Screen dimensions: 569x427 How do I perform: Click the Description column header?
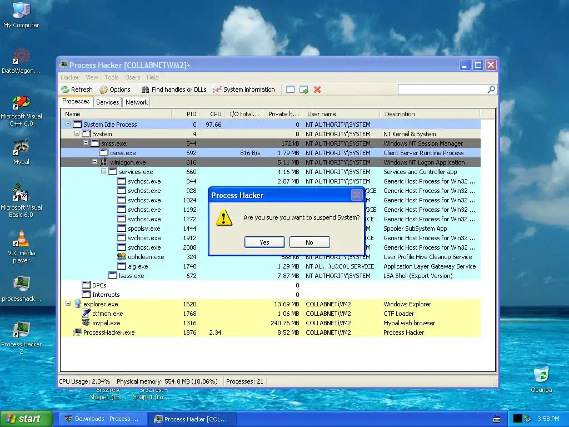click(x=430, y=114)
